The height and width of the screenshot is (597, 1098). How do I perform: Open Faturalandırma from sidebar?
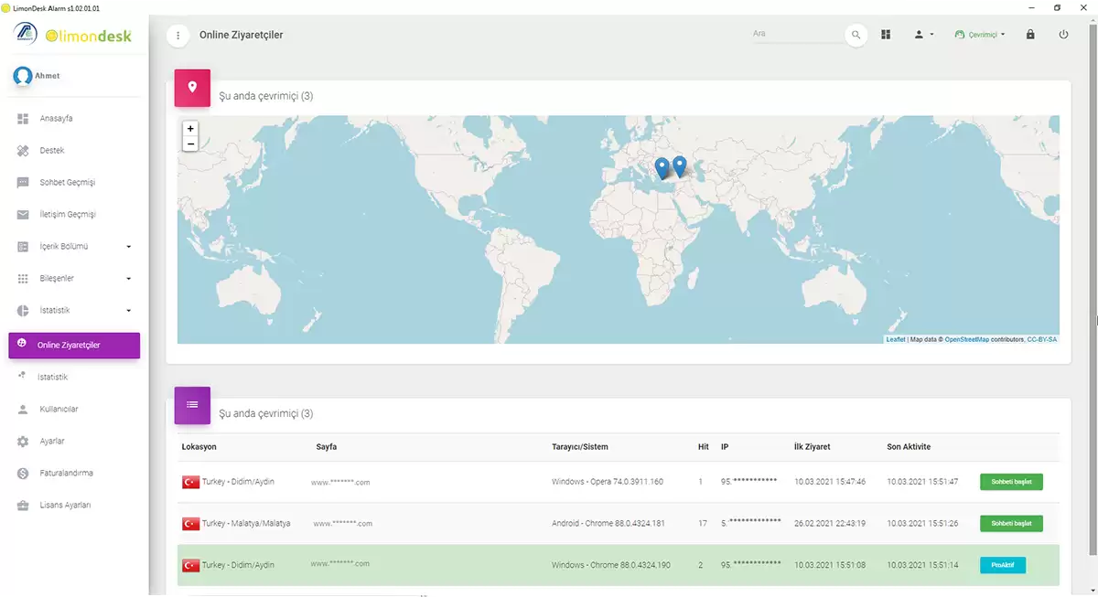pos(66,473)
